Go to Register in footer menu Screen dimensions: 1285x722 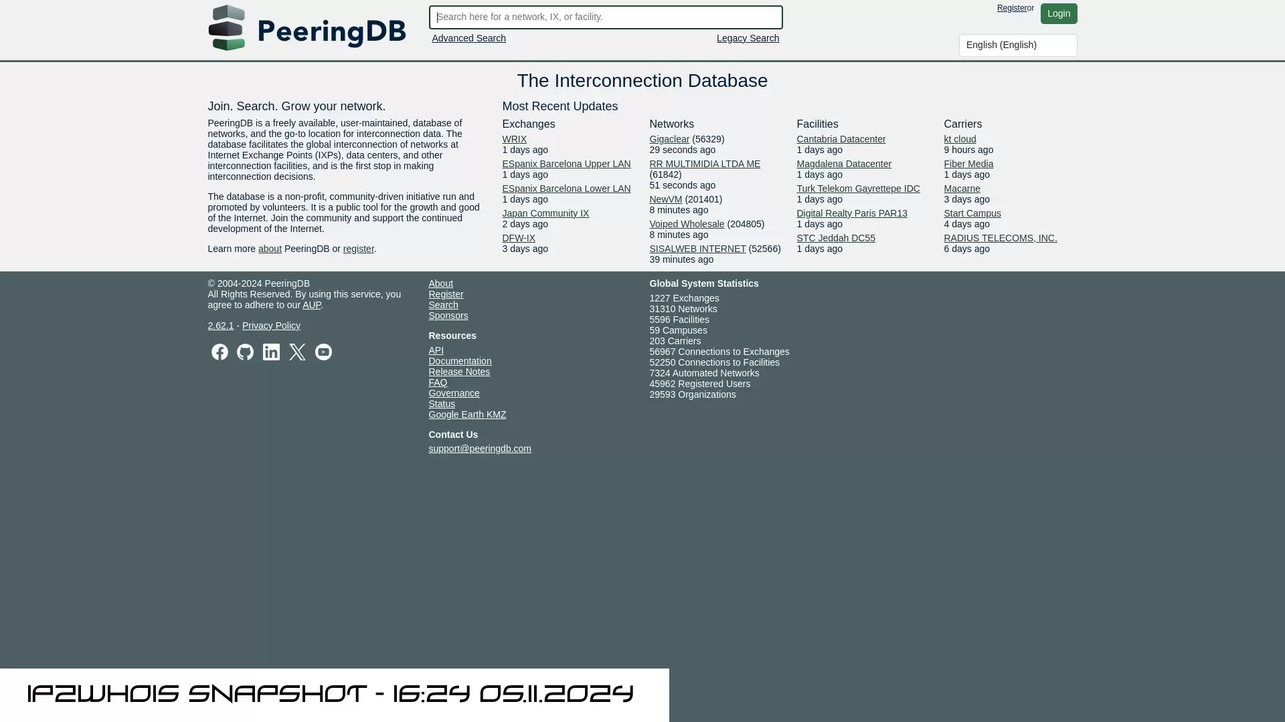446,294
